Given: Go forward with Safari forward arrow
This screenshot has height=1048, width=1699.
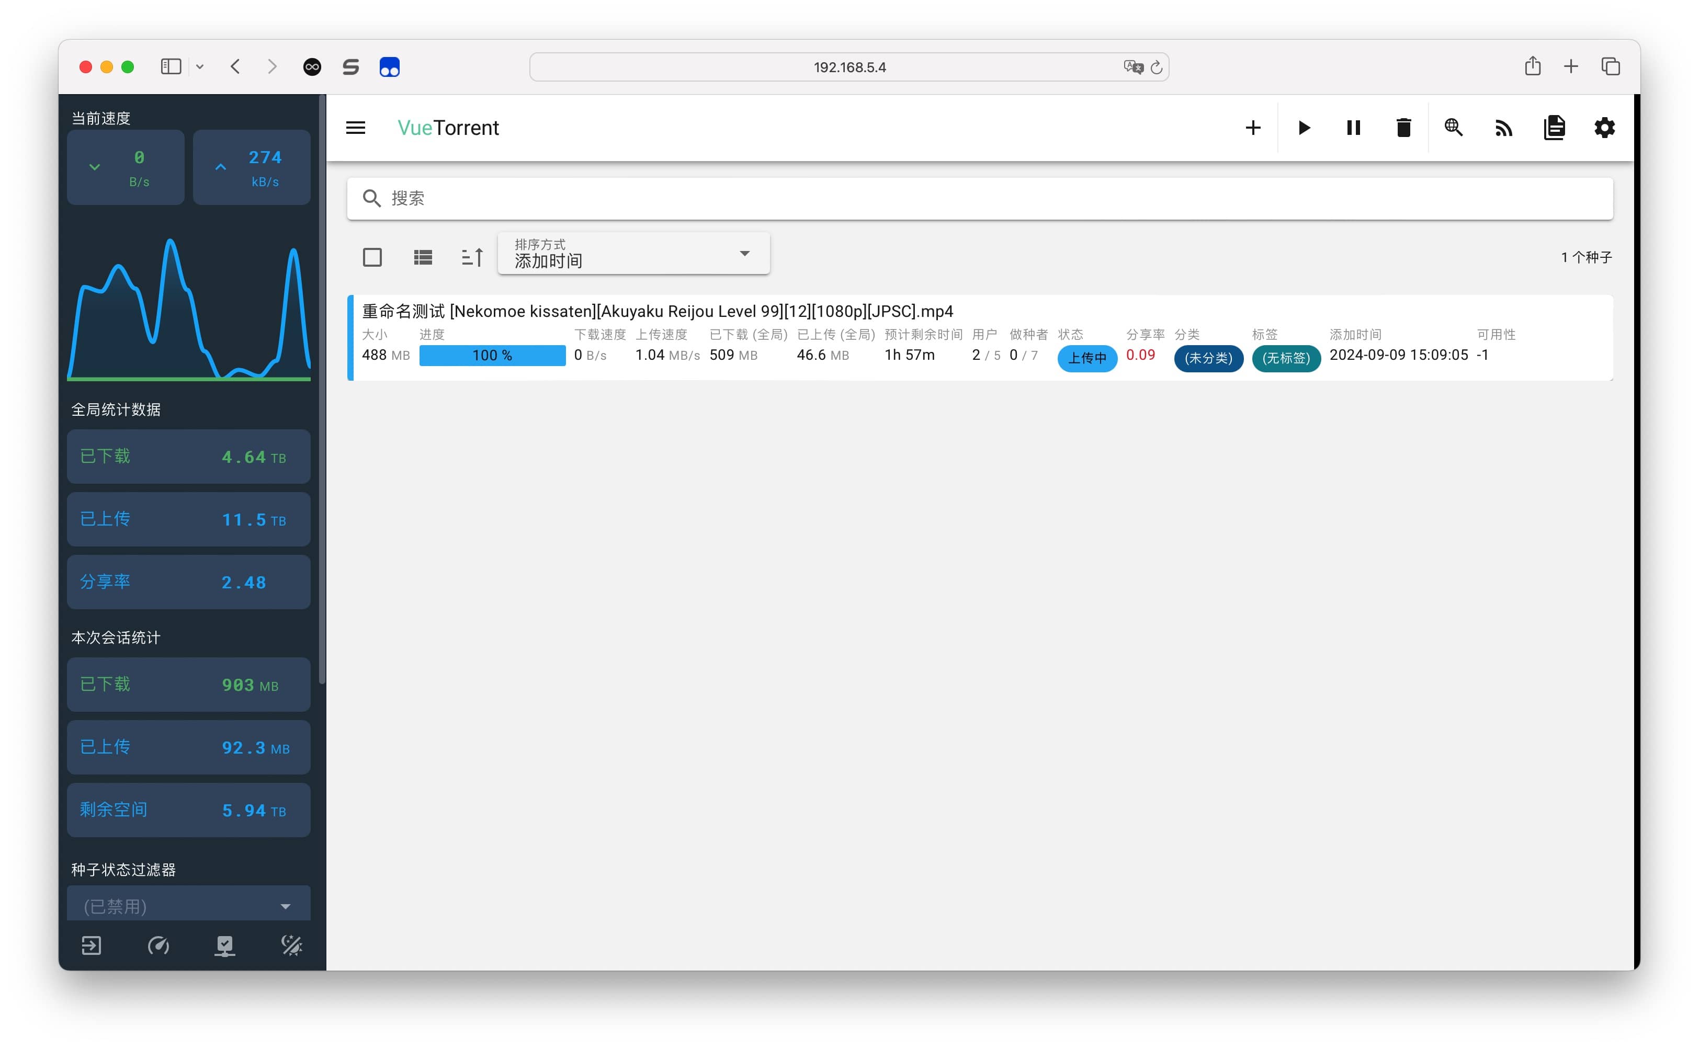Looking at the screenshot, I should [271, 66].
